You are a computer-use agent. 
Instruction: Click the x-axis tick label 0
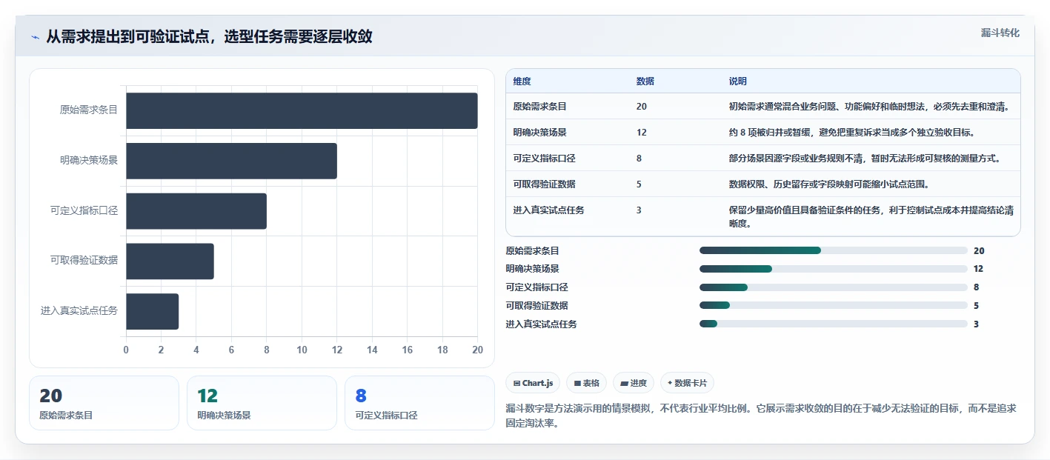[x=126, y=350]
